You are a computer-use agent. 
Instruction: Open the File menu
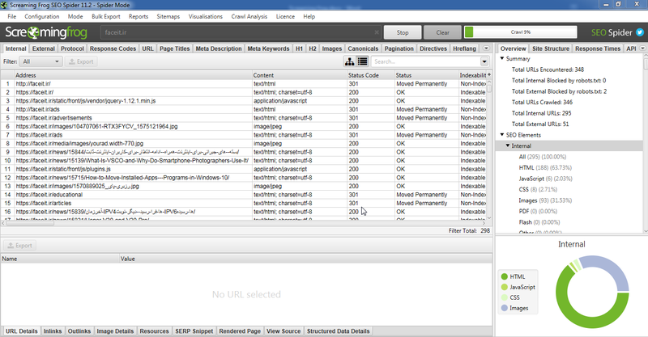[x=12, y=16]
